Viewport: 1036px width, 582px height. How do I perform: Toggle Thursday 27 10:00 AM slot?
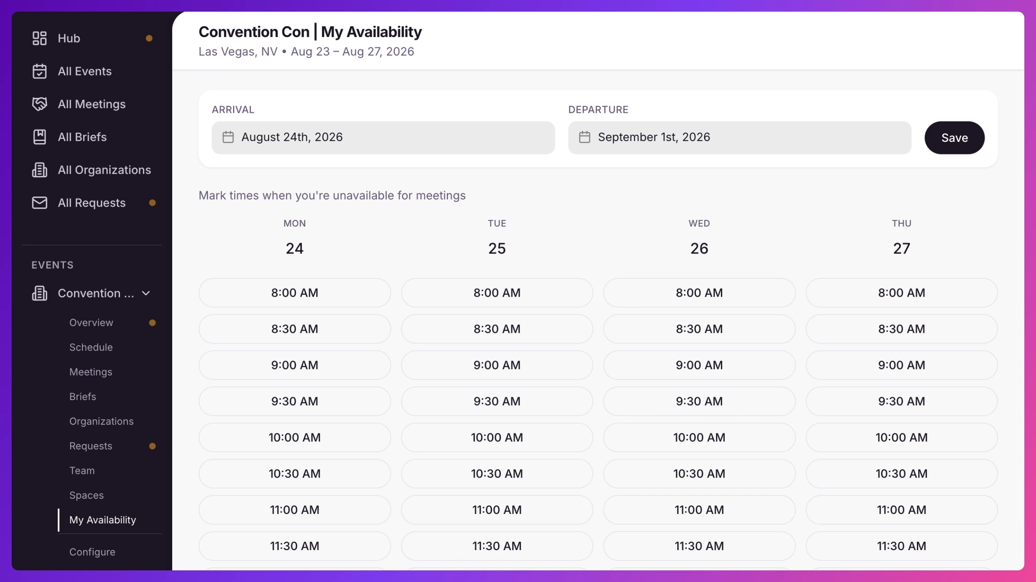[x=902, y=438]
